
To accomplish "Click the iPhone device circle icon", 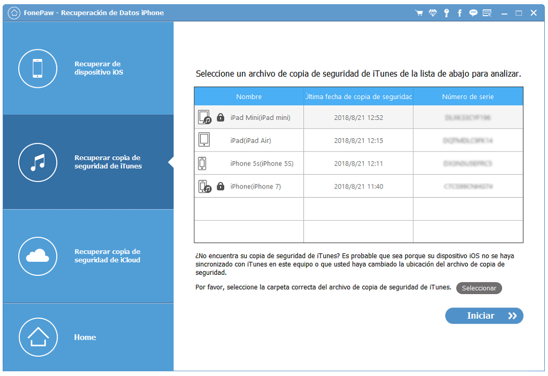I will (38, 68).
